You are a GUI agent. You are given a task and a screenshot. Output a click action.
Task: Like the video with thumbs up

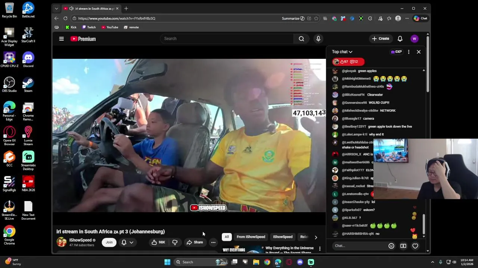(x=158, y=242)
